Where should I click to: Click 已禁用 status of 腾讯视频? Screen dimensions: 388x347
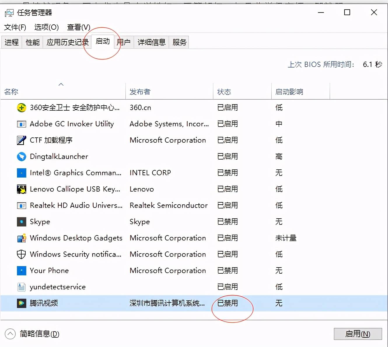(x=228, y=303)
